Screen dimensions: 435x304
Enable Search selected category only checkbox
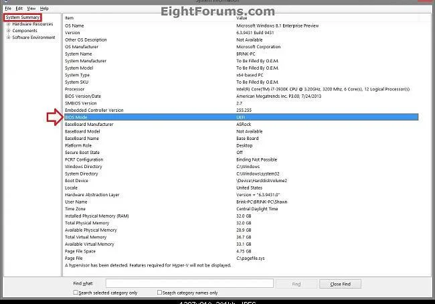pos(76,293)
